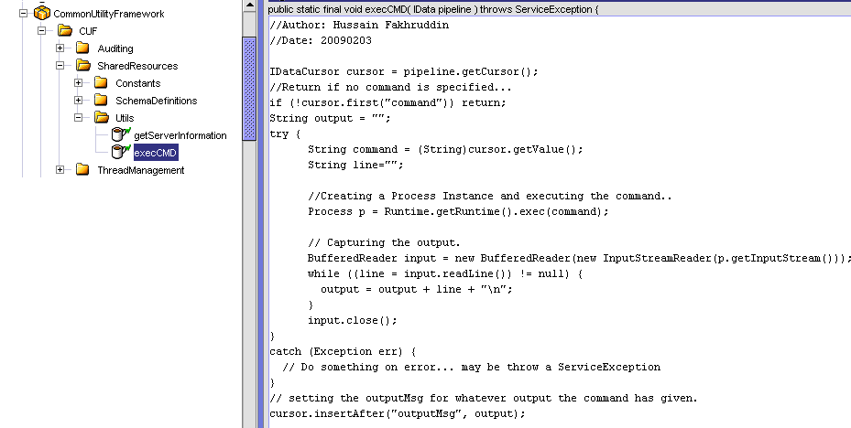
Task: Select the CommonUtilityFramework tree label
Action: (x=108, y=14)
